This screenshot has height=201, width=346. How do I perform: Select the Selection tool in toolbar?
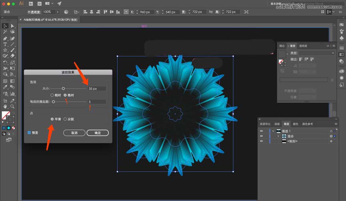[5, 26]
